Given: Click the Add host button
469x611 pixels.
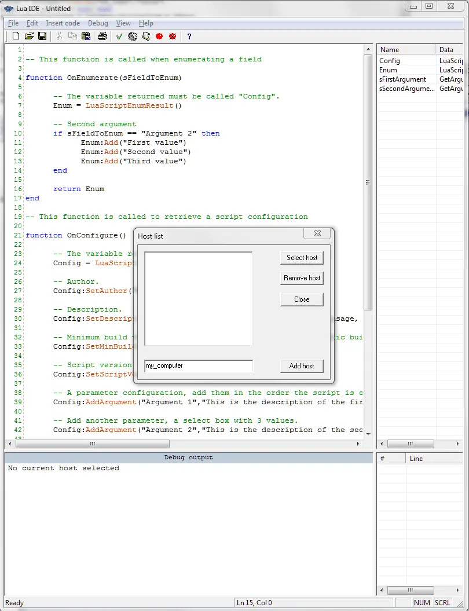Looking at the screenshot, I should (x=302, y=366).
